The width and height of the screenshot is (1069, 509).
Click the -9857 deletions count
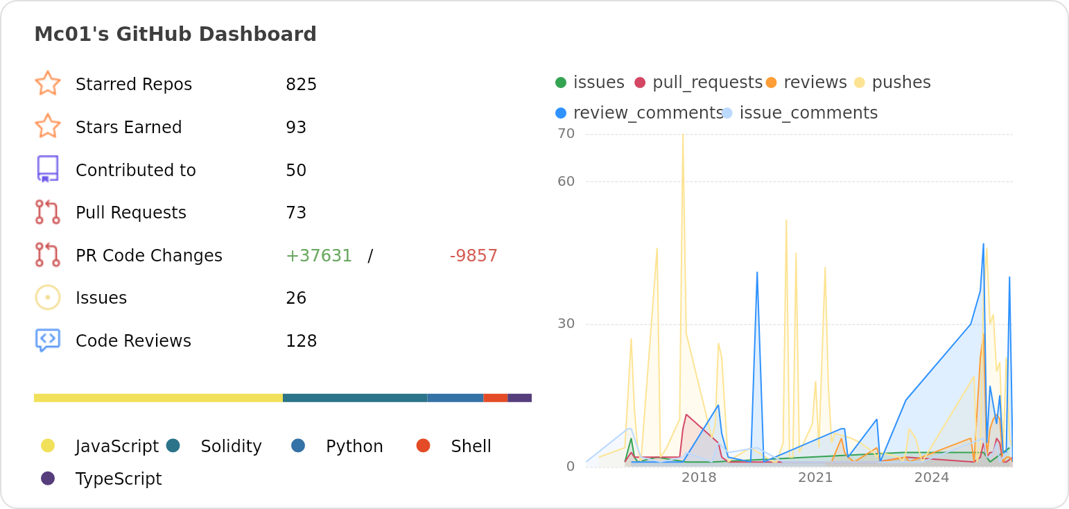coord(473,255)
